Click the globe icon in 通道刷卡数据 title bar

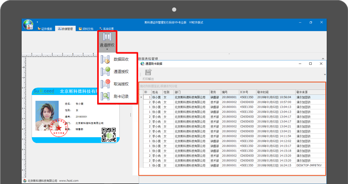point(142,64)
